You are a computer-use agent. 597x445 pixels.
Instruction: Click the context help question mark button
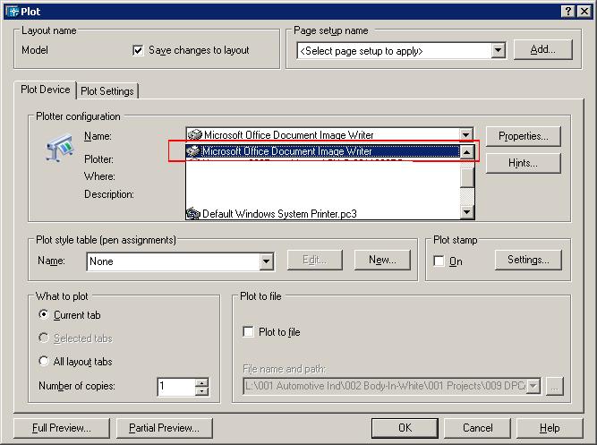(x=567, y=12)
